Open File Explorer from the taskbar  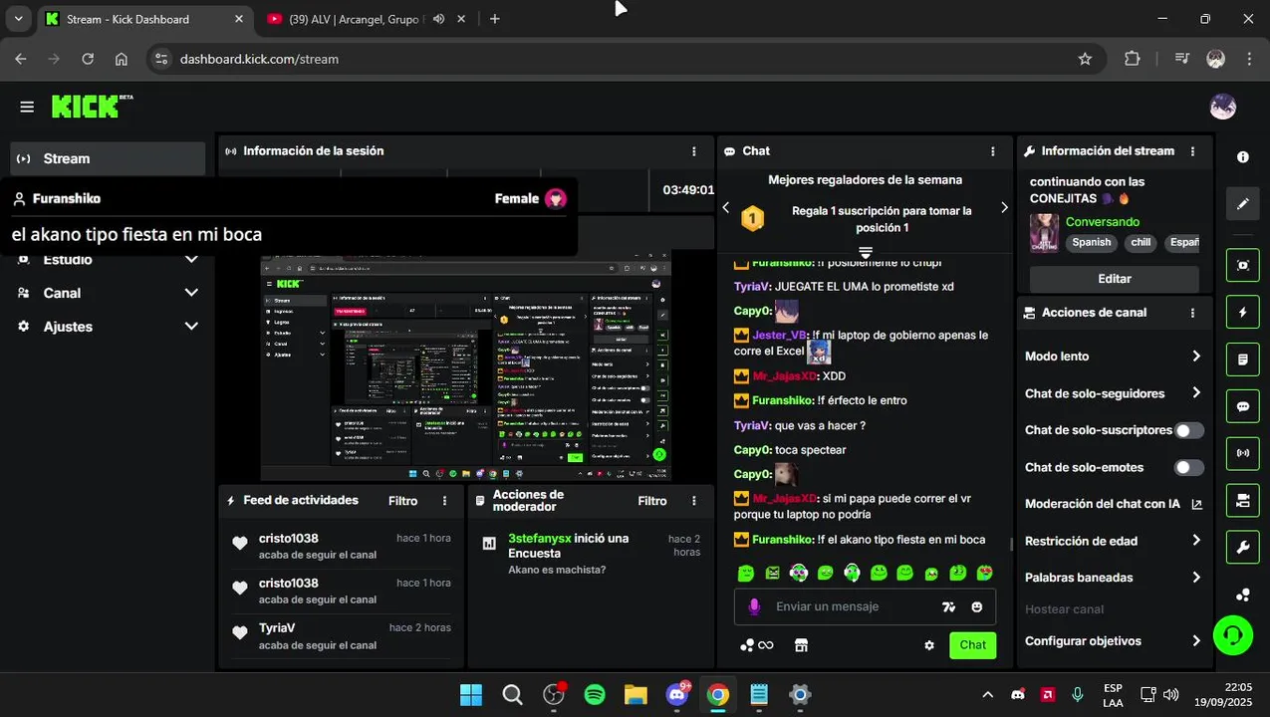635,695
